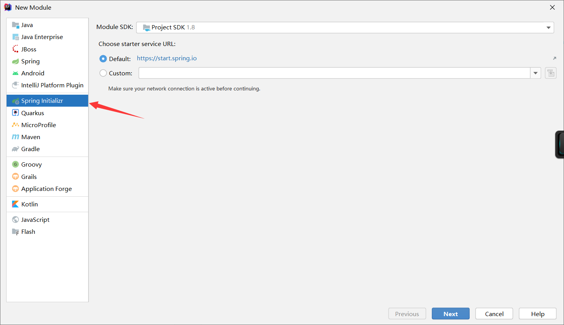Image resolution: width=564 pixels, height=325 pixels.
Task: Click the Project SDK folder icon
Action: 147,27
